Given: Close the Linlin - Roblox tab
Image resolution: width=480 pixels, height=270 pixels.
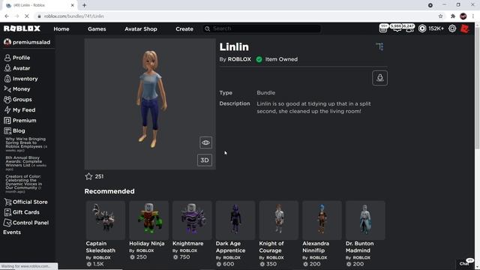Looking at the screenshot, I should (x=73, y=5).
